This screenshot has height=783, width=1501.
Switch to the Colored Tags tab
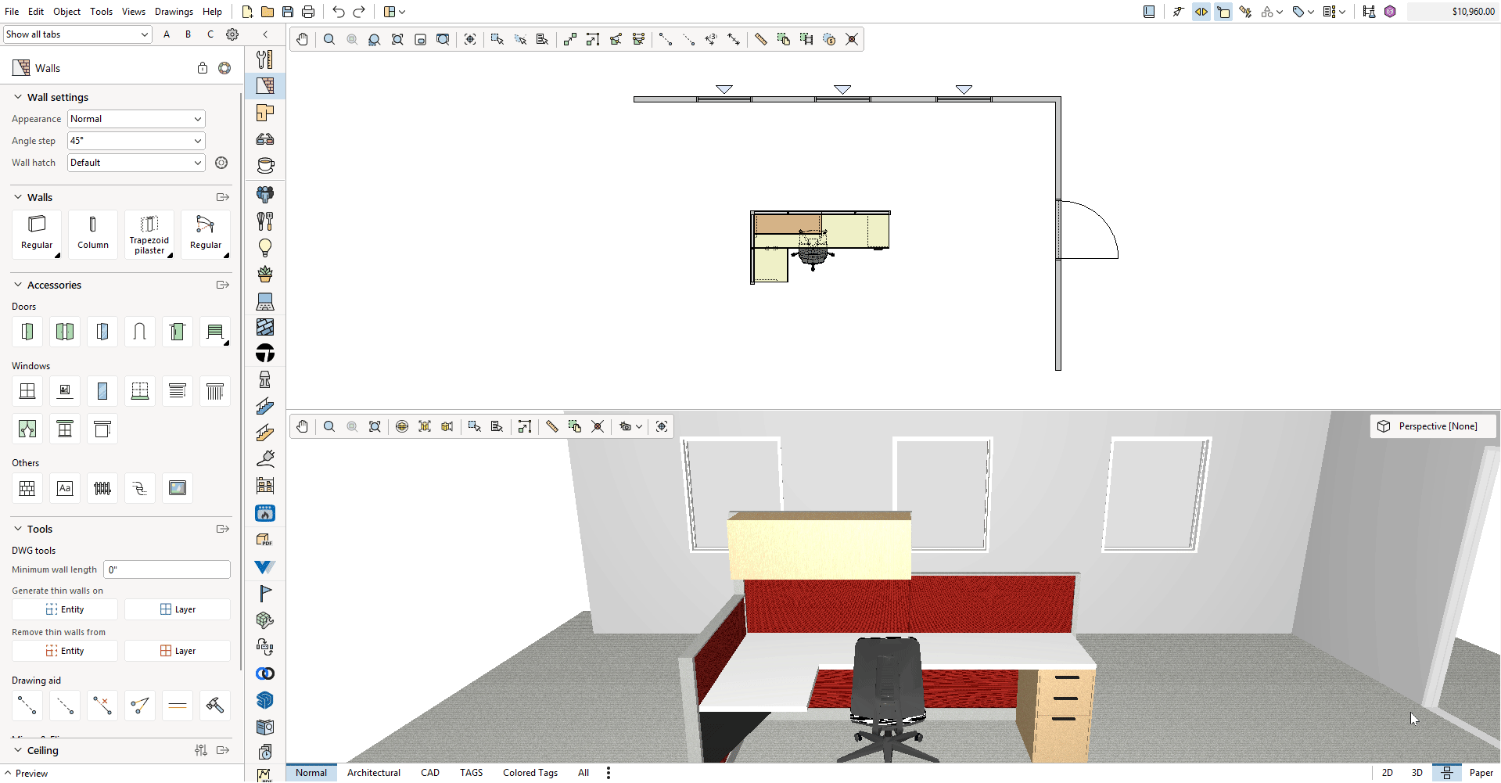530,773
